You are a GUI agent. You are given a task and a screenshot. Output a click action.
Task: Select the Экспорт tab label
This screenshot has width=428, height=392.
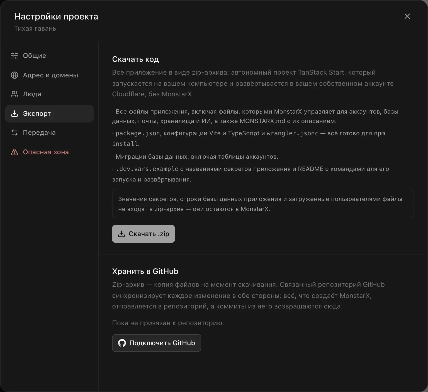click(x=37, y=114)
